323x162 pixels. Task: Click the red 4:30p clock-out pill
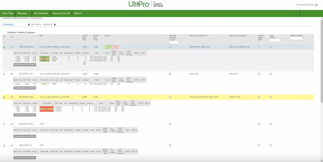[x=116, y=47]
